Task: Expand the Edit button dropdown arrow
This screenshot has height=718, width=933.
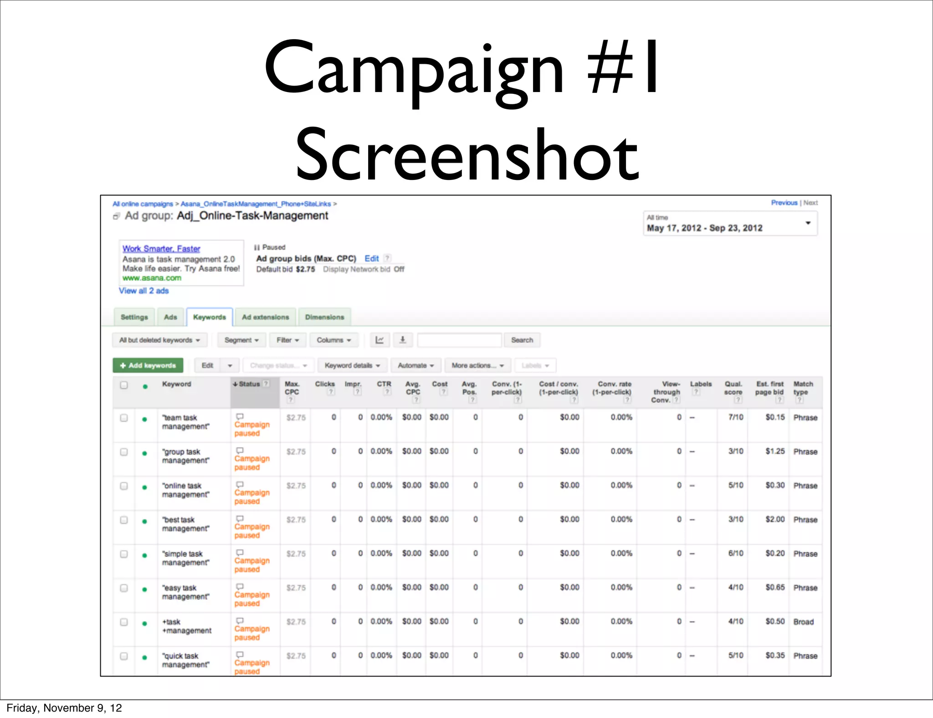Action: point(230,365)
